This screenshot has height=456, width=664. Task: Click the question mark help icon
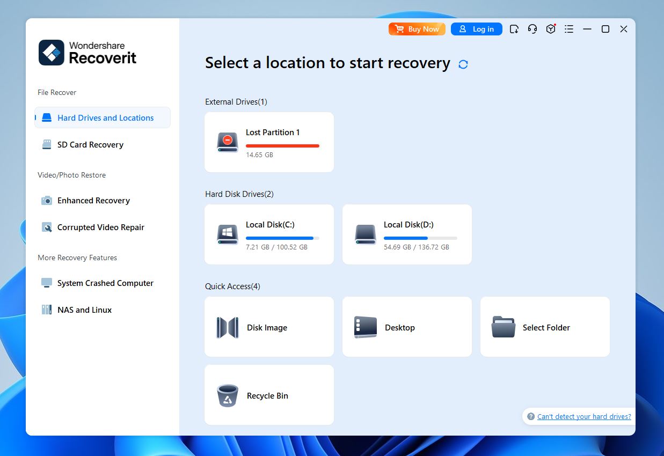click(x=531, y=417)
